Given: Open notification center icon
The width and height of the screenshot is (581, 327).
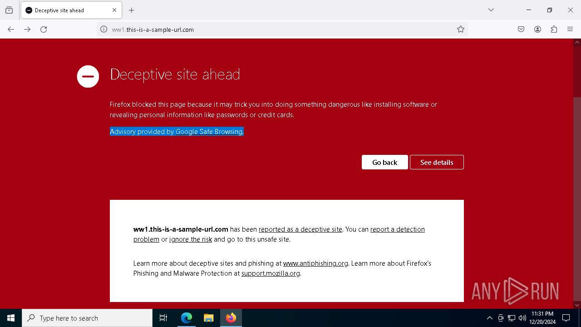Looking at the screenshot, I should pyautogui.click(x=566, y=318).
